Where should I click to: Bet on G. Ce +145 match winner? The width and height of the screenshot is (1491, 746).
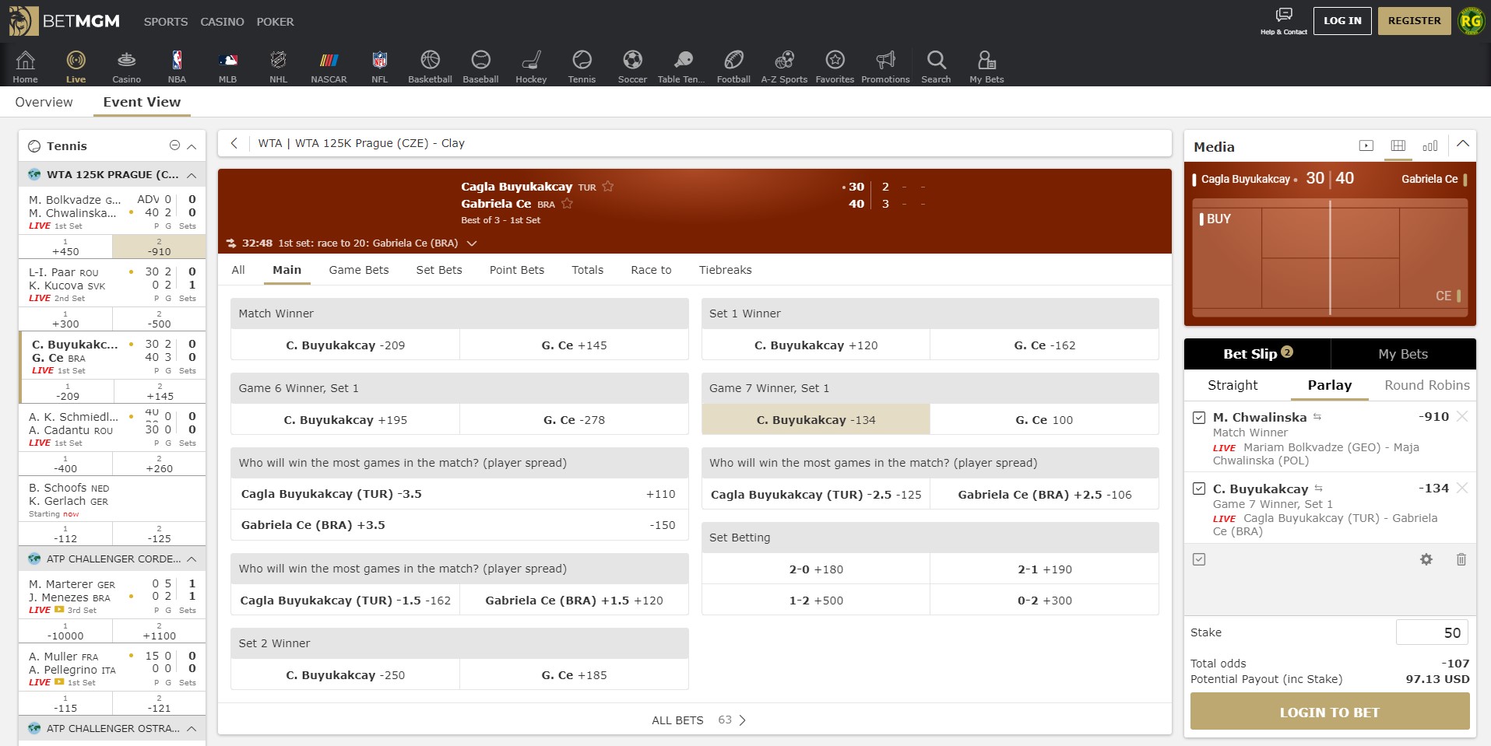pos(574,345)
